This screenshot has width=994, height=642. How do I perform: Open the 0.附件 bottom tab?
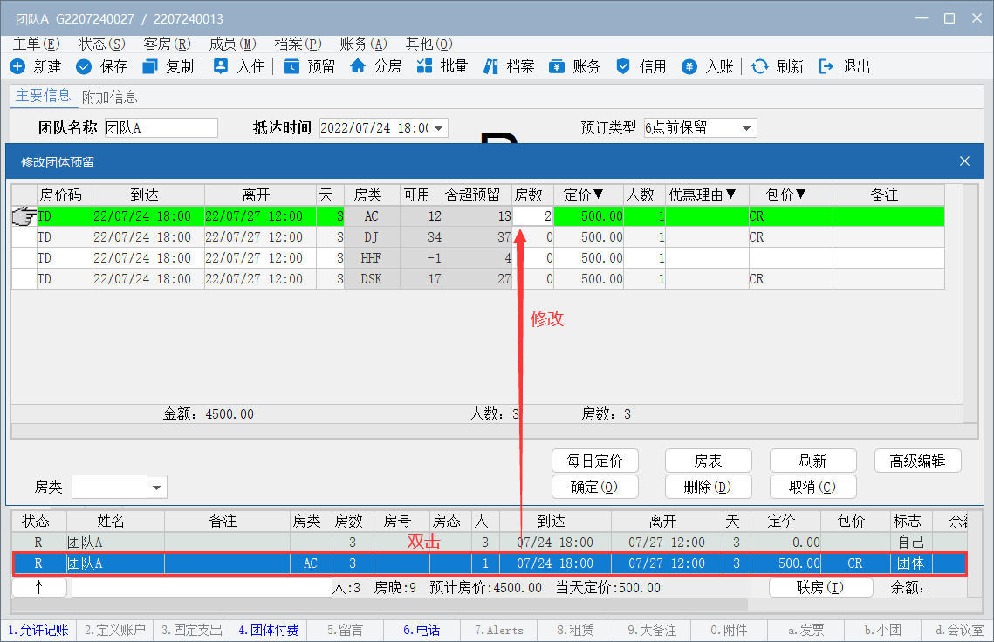[729, 630]
